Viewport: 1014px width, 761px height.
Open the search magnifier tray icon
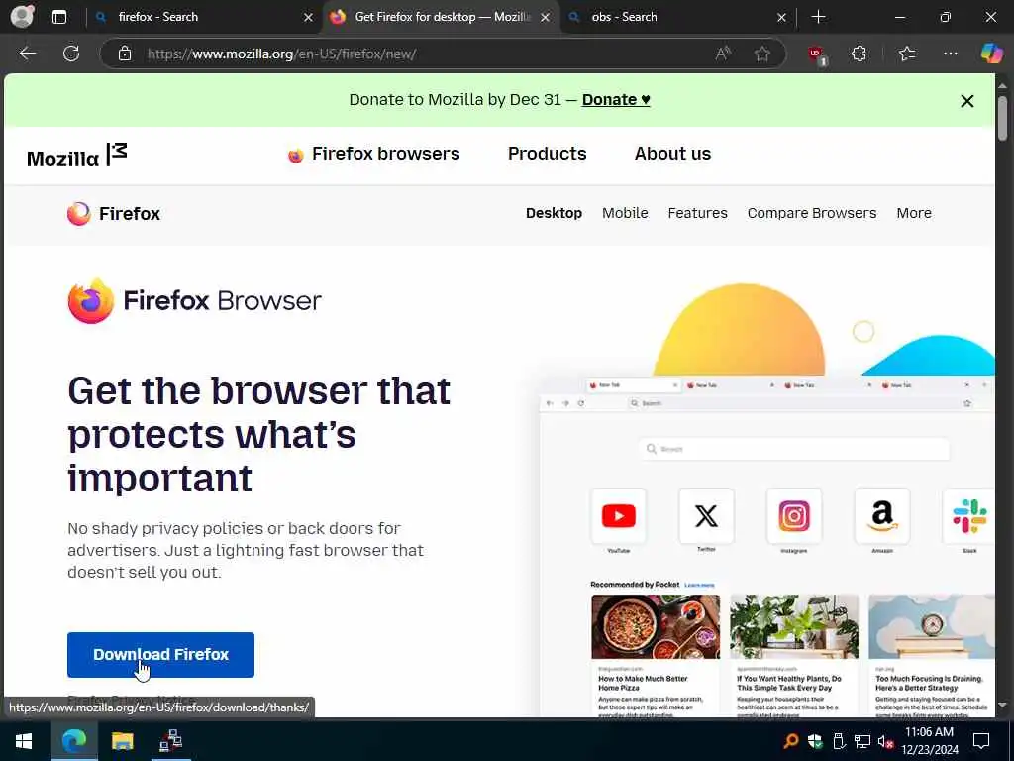(790, 741)
